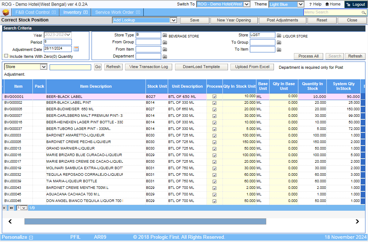Click the Go button
The image size is (368, 242).
pyautogui.click(x=98, y=67)
